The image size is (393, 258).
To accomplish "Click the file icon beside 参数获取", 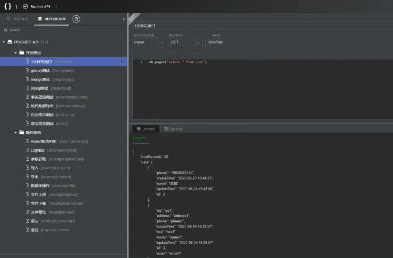I will pyautogui.click(x=27, y=159).
